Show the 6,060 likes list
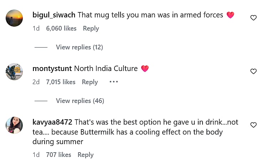The width and height of the screenshot is (261, 164). point(61,28)
